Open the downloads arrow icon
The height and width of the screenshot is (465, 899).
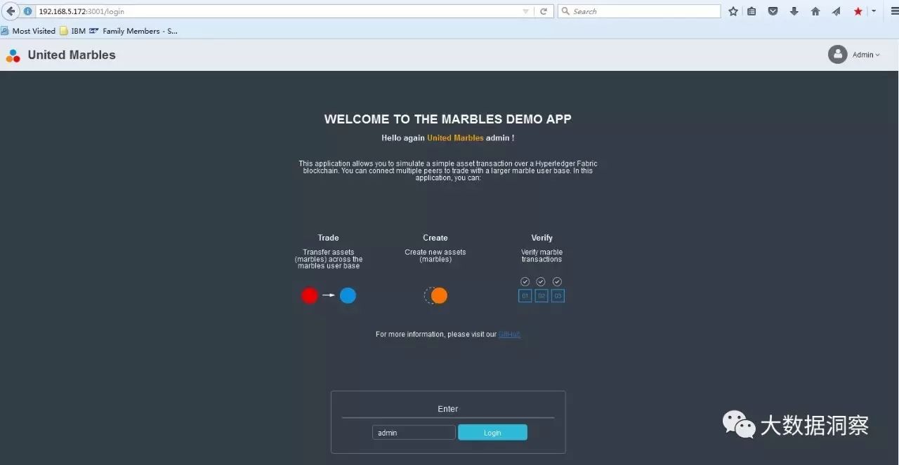(x=794, y=11)
